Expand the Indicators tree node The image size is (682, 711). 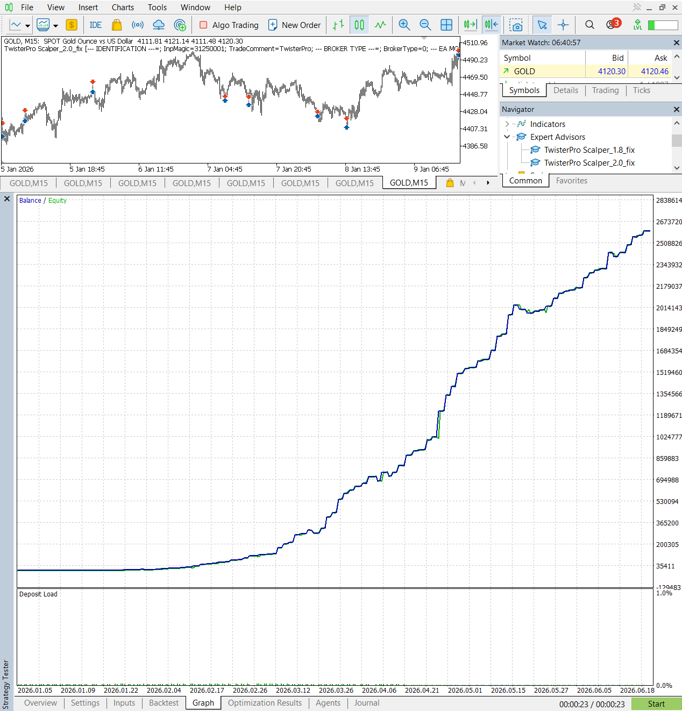507,124
